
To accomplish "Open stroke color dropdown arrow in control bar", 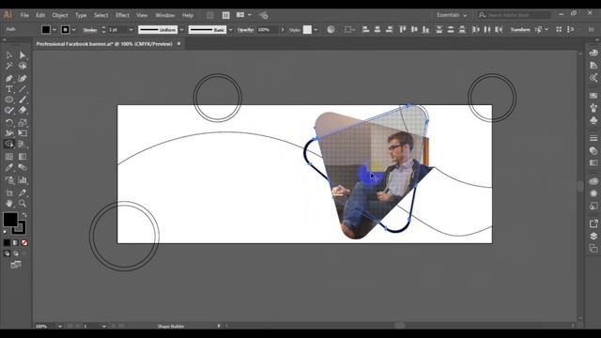I will coord(74,30).
